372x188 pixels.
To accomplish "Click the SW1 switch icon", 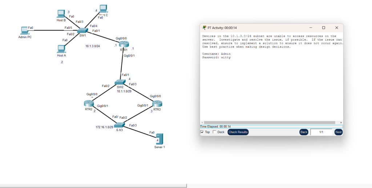I will click(83, 30).
